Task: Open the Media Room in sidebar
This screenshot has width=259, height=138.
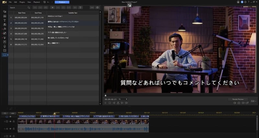Action: 5,11
